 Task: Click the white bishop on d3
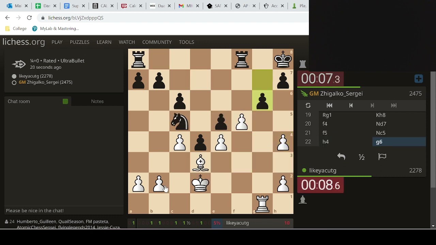[200, 162]
